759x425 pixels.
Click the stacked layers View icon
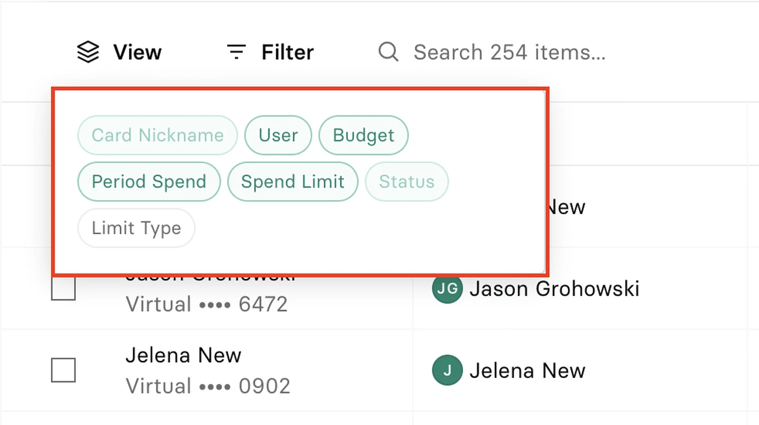[88, 53]
